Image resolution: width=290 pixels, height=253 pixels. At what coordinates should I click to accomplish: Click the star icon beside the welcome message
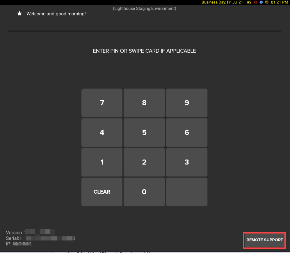pos(19,13)
